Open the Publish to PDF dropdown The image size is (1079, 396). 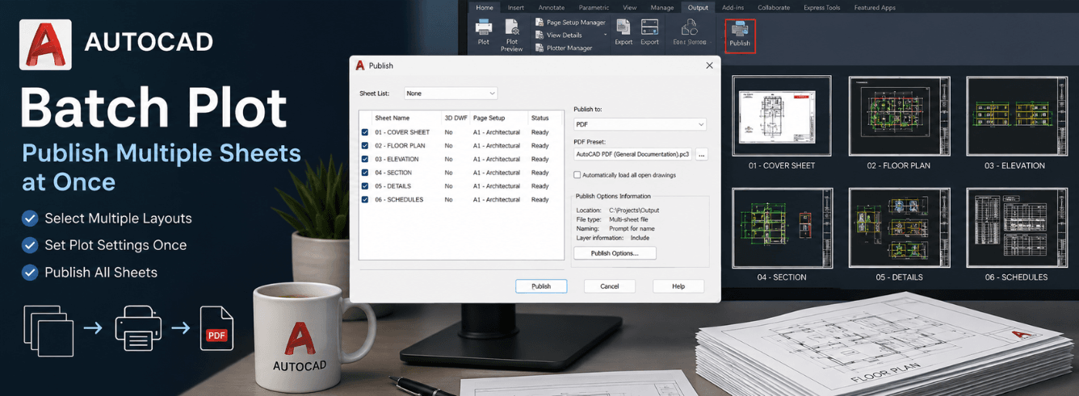(x=640, y=124)
